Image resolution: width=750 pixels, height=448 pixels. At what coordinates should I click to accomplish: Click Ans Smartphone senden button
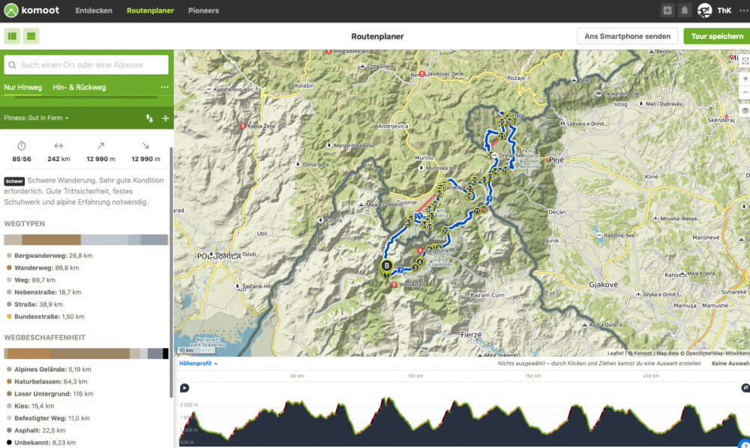click(627, 36)
